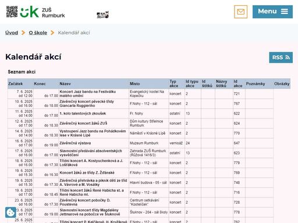Viewport: 298px width, 223px height.
Task: Click the Id akce column header
Action: pos(238,84)
